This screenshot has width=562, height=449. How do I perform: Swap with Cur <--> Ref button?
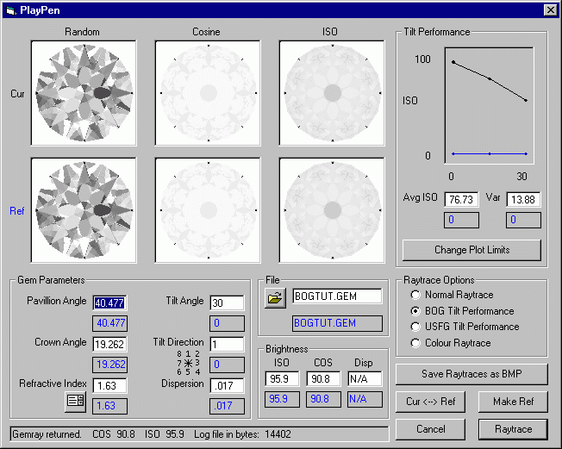(x=430, y=402)
